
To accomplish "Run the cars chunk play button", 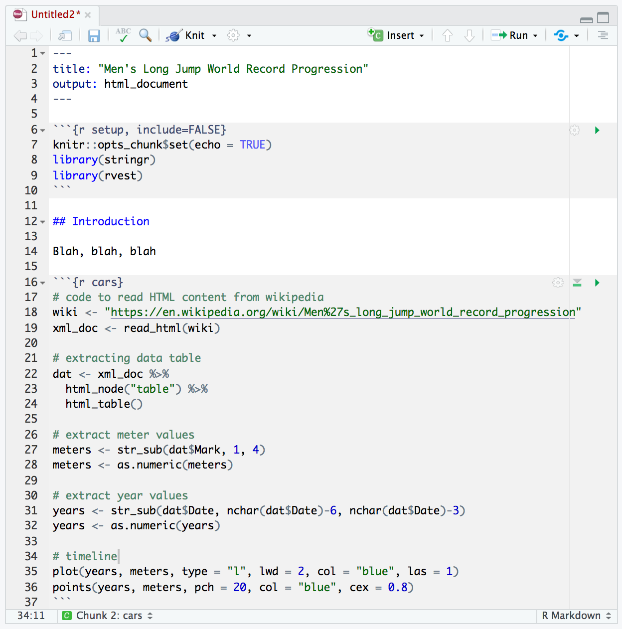I will click(x=597, y=283).
